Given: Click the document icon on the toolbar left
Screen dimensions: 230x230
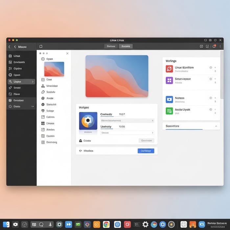Looking at the screenshot, I should click(x=41, y=46).
